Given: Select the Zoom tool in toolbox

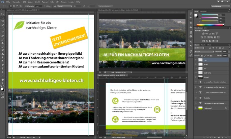Looking at the screenshot, I should 3,83.
